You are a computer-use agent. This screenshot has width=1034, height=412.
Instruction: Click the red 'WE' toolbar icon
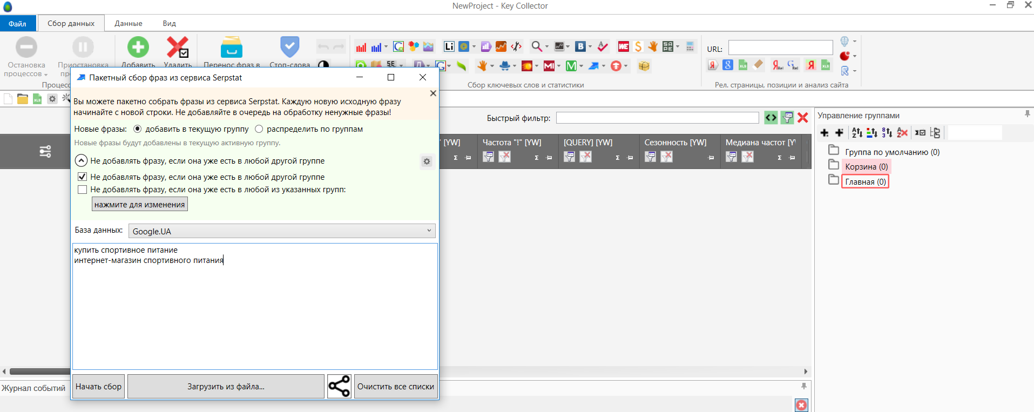623,47
